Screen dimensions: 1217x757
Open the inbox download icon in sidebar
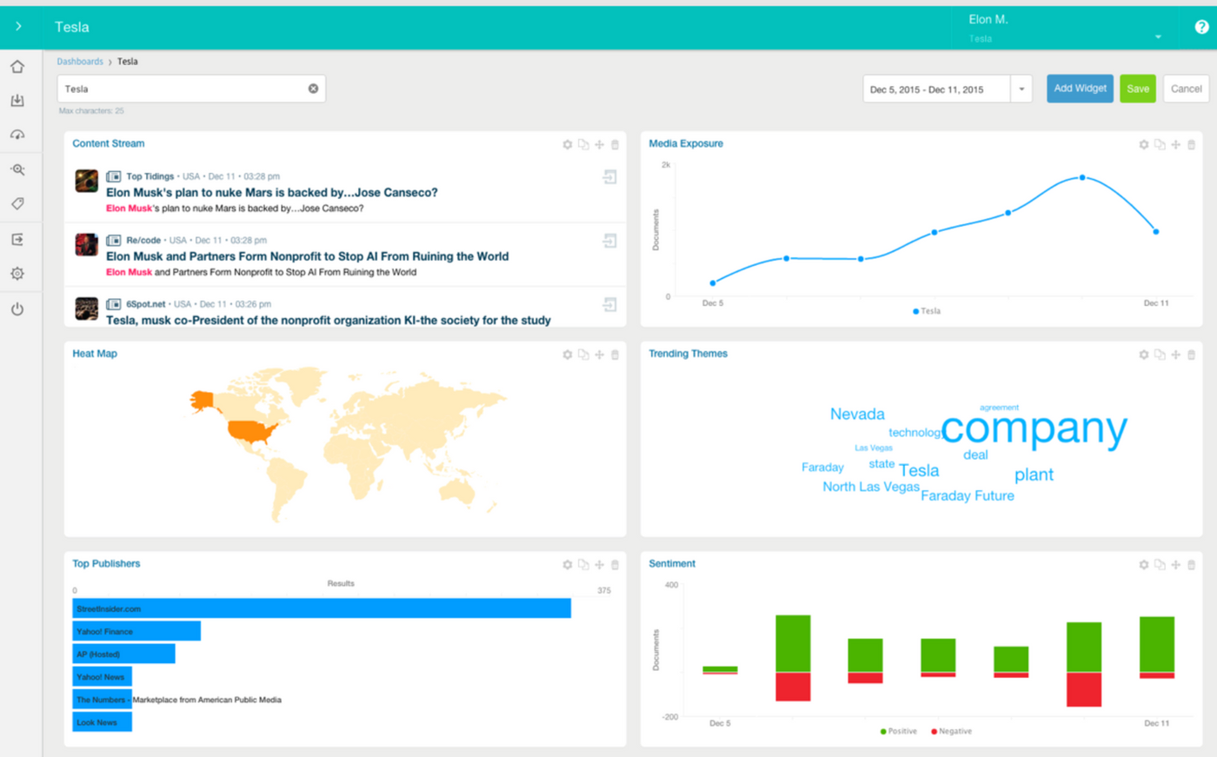coord(17,101)
